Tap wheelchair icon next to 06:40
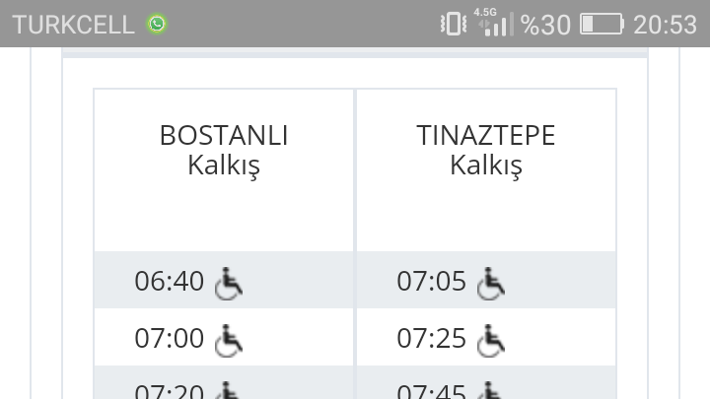The image size is (710, 399). tap(229, 283)
